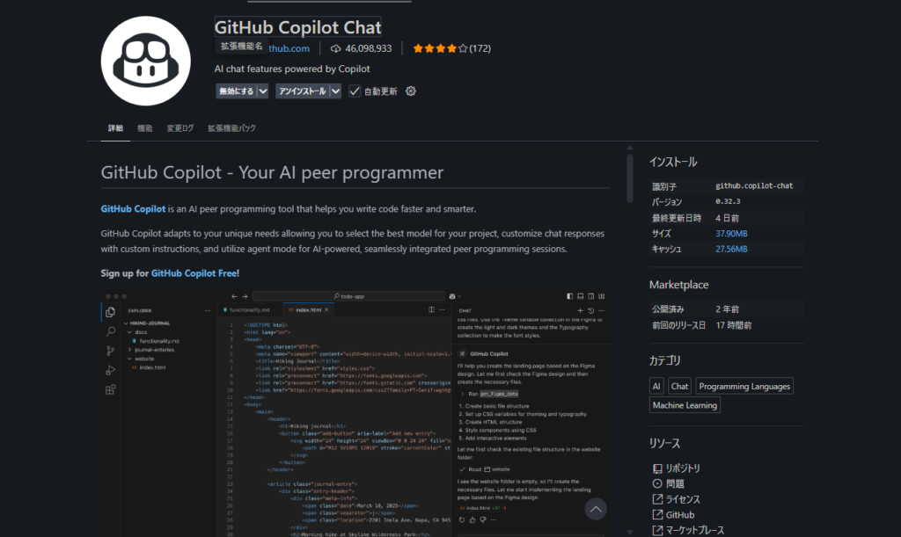Open the dropdown arrow next to 無効にする
901x537 pixels.
pyautogui.click(x=262, y=91)
